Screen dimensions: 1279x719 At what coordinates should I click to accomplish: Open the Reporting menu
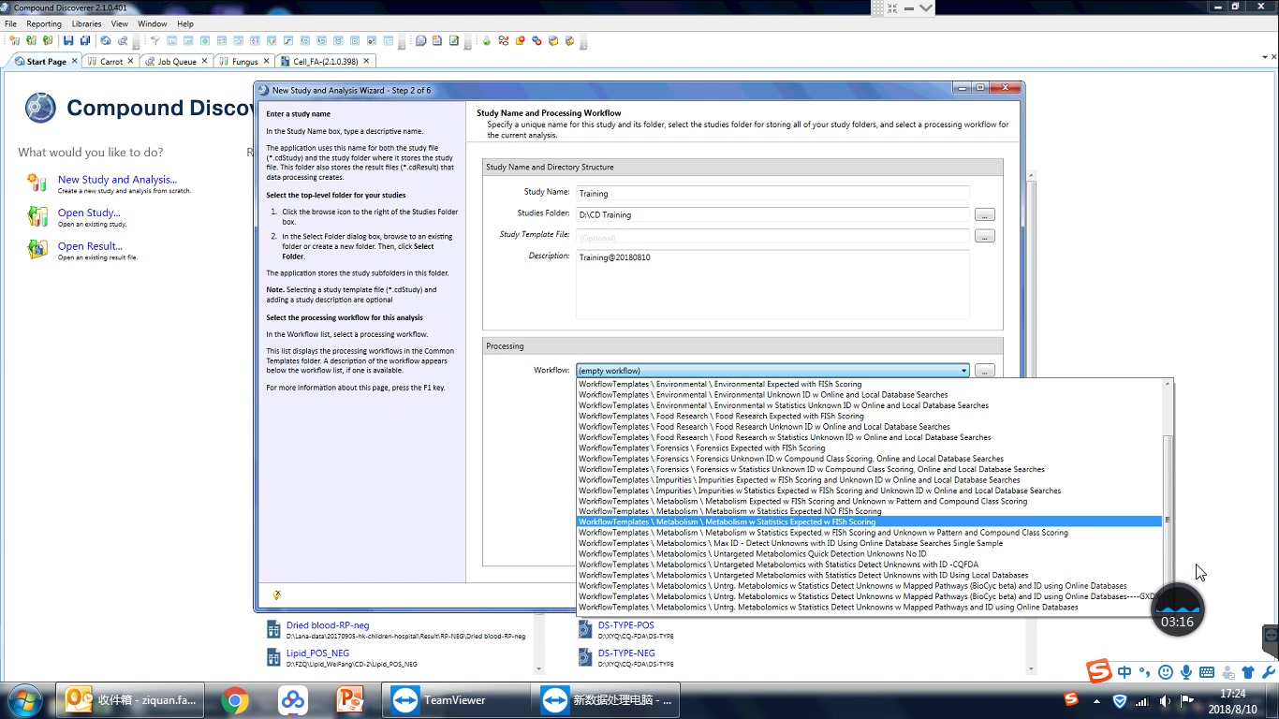44,23
